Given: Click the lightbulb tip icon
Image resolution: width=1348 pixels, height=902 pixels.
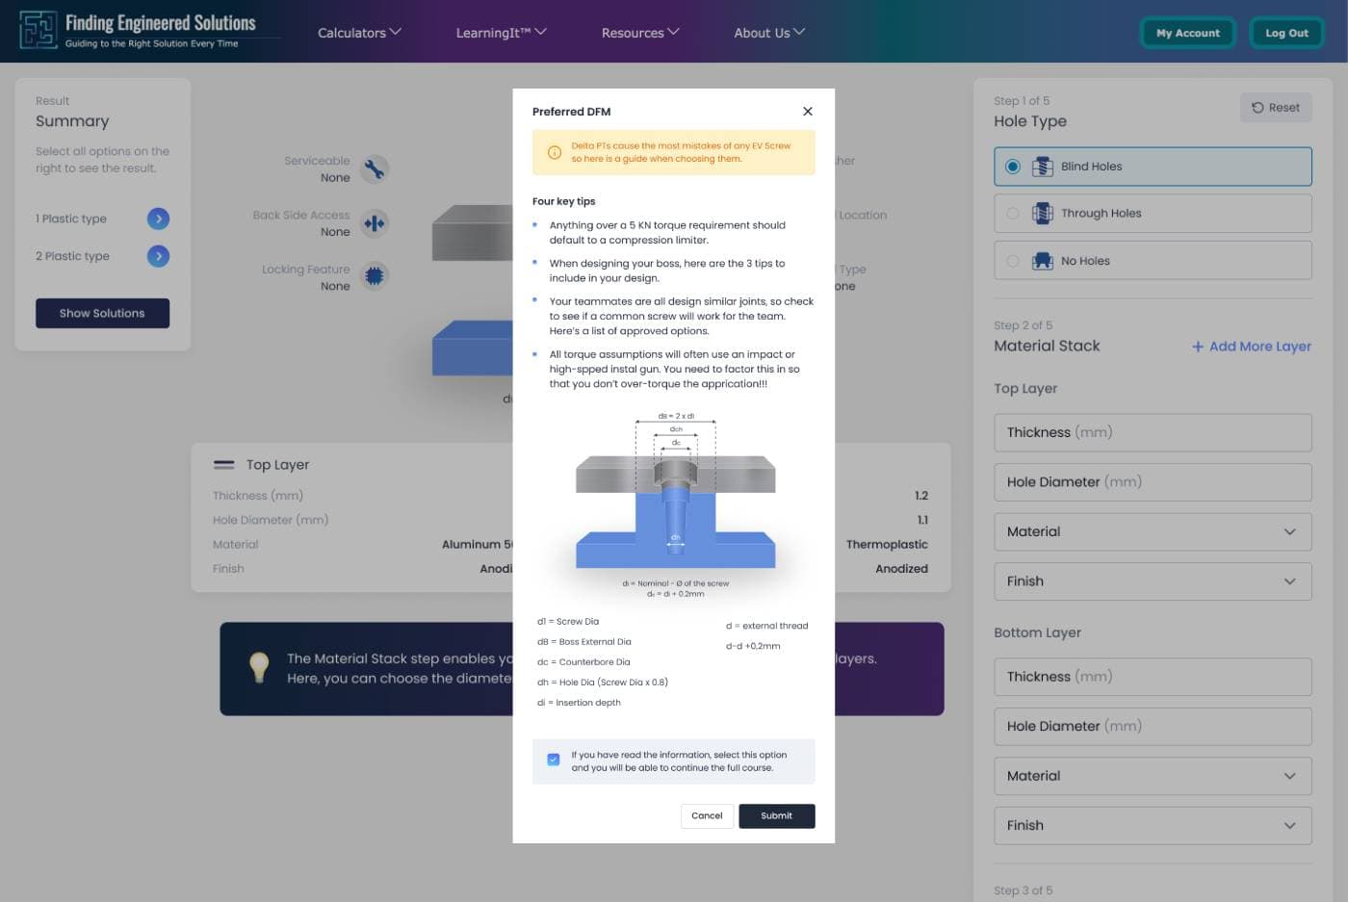Looking at the screenshot, I should tap(258, 668).
